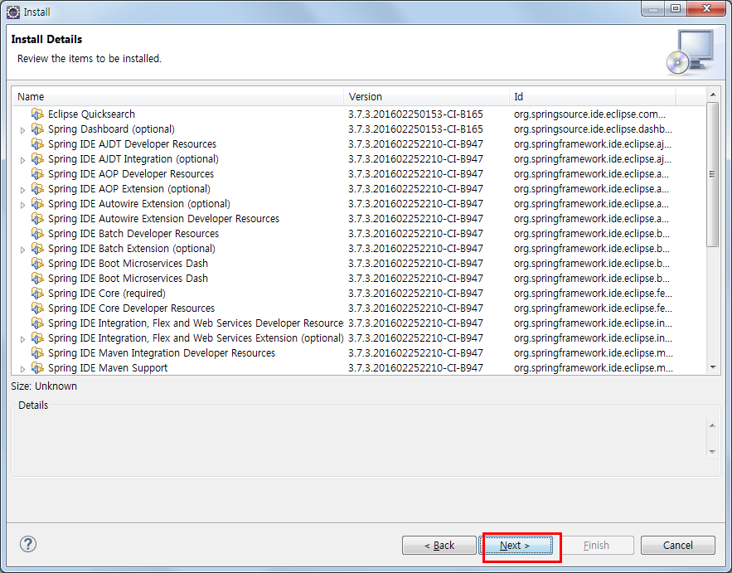The image size is (732, 573).
Task: Click the Install window title icon
Action: (x=13, y=12)
